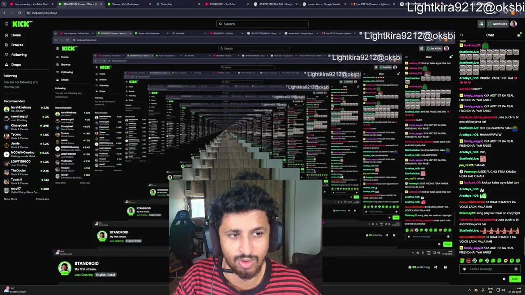Open the Just Chatting category link
525x295 pixels.
[x=84, y=275]
